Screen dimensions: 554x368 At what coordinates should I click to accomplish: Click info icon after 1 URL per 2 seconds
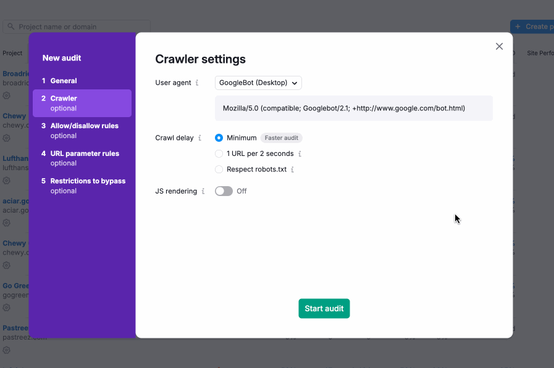300,153
